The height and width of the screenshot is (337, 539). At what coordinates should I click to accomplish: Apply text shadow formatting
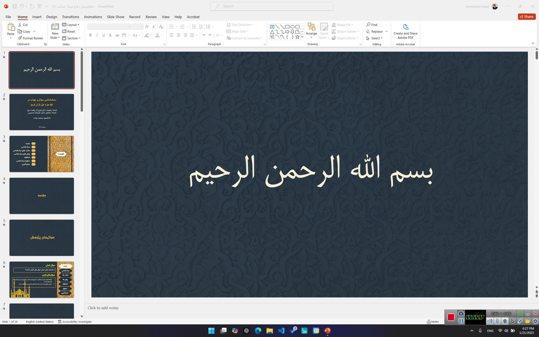click(110, 35)
